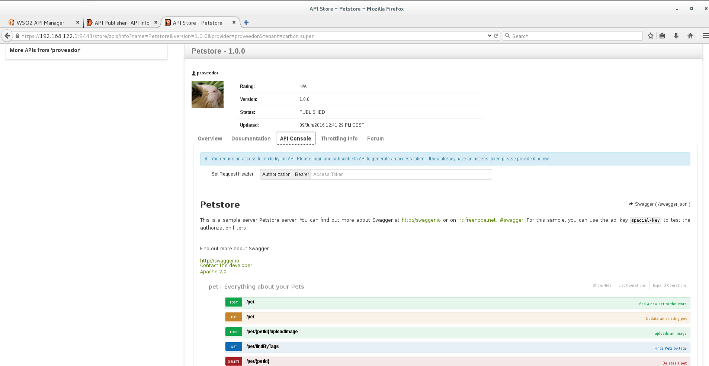Click 'Deletes a pet' description
This screenshot has width=709, height=366.
point(674,363)
